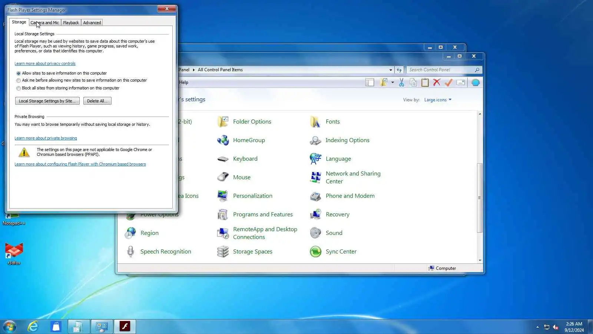Click the Cut scissors icon in Control Panel toolbar

[401, 82]
